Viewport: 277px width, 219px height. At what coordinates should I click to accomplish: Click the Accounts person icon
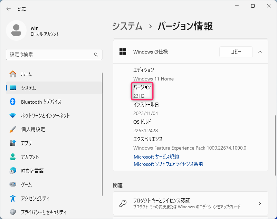(x=13, y=157)
